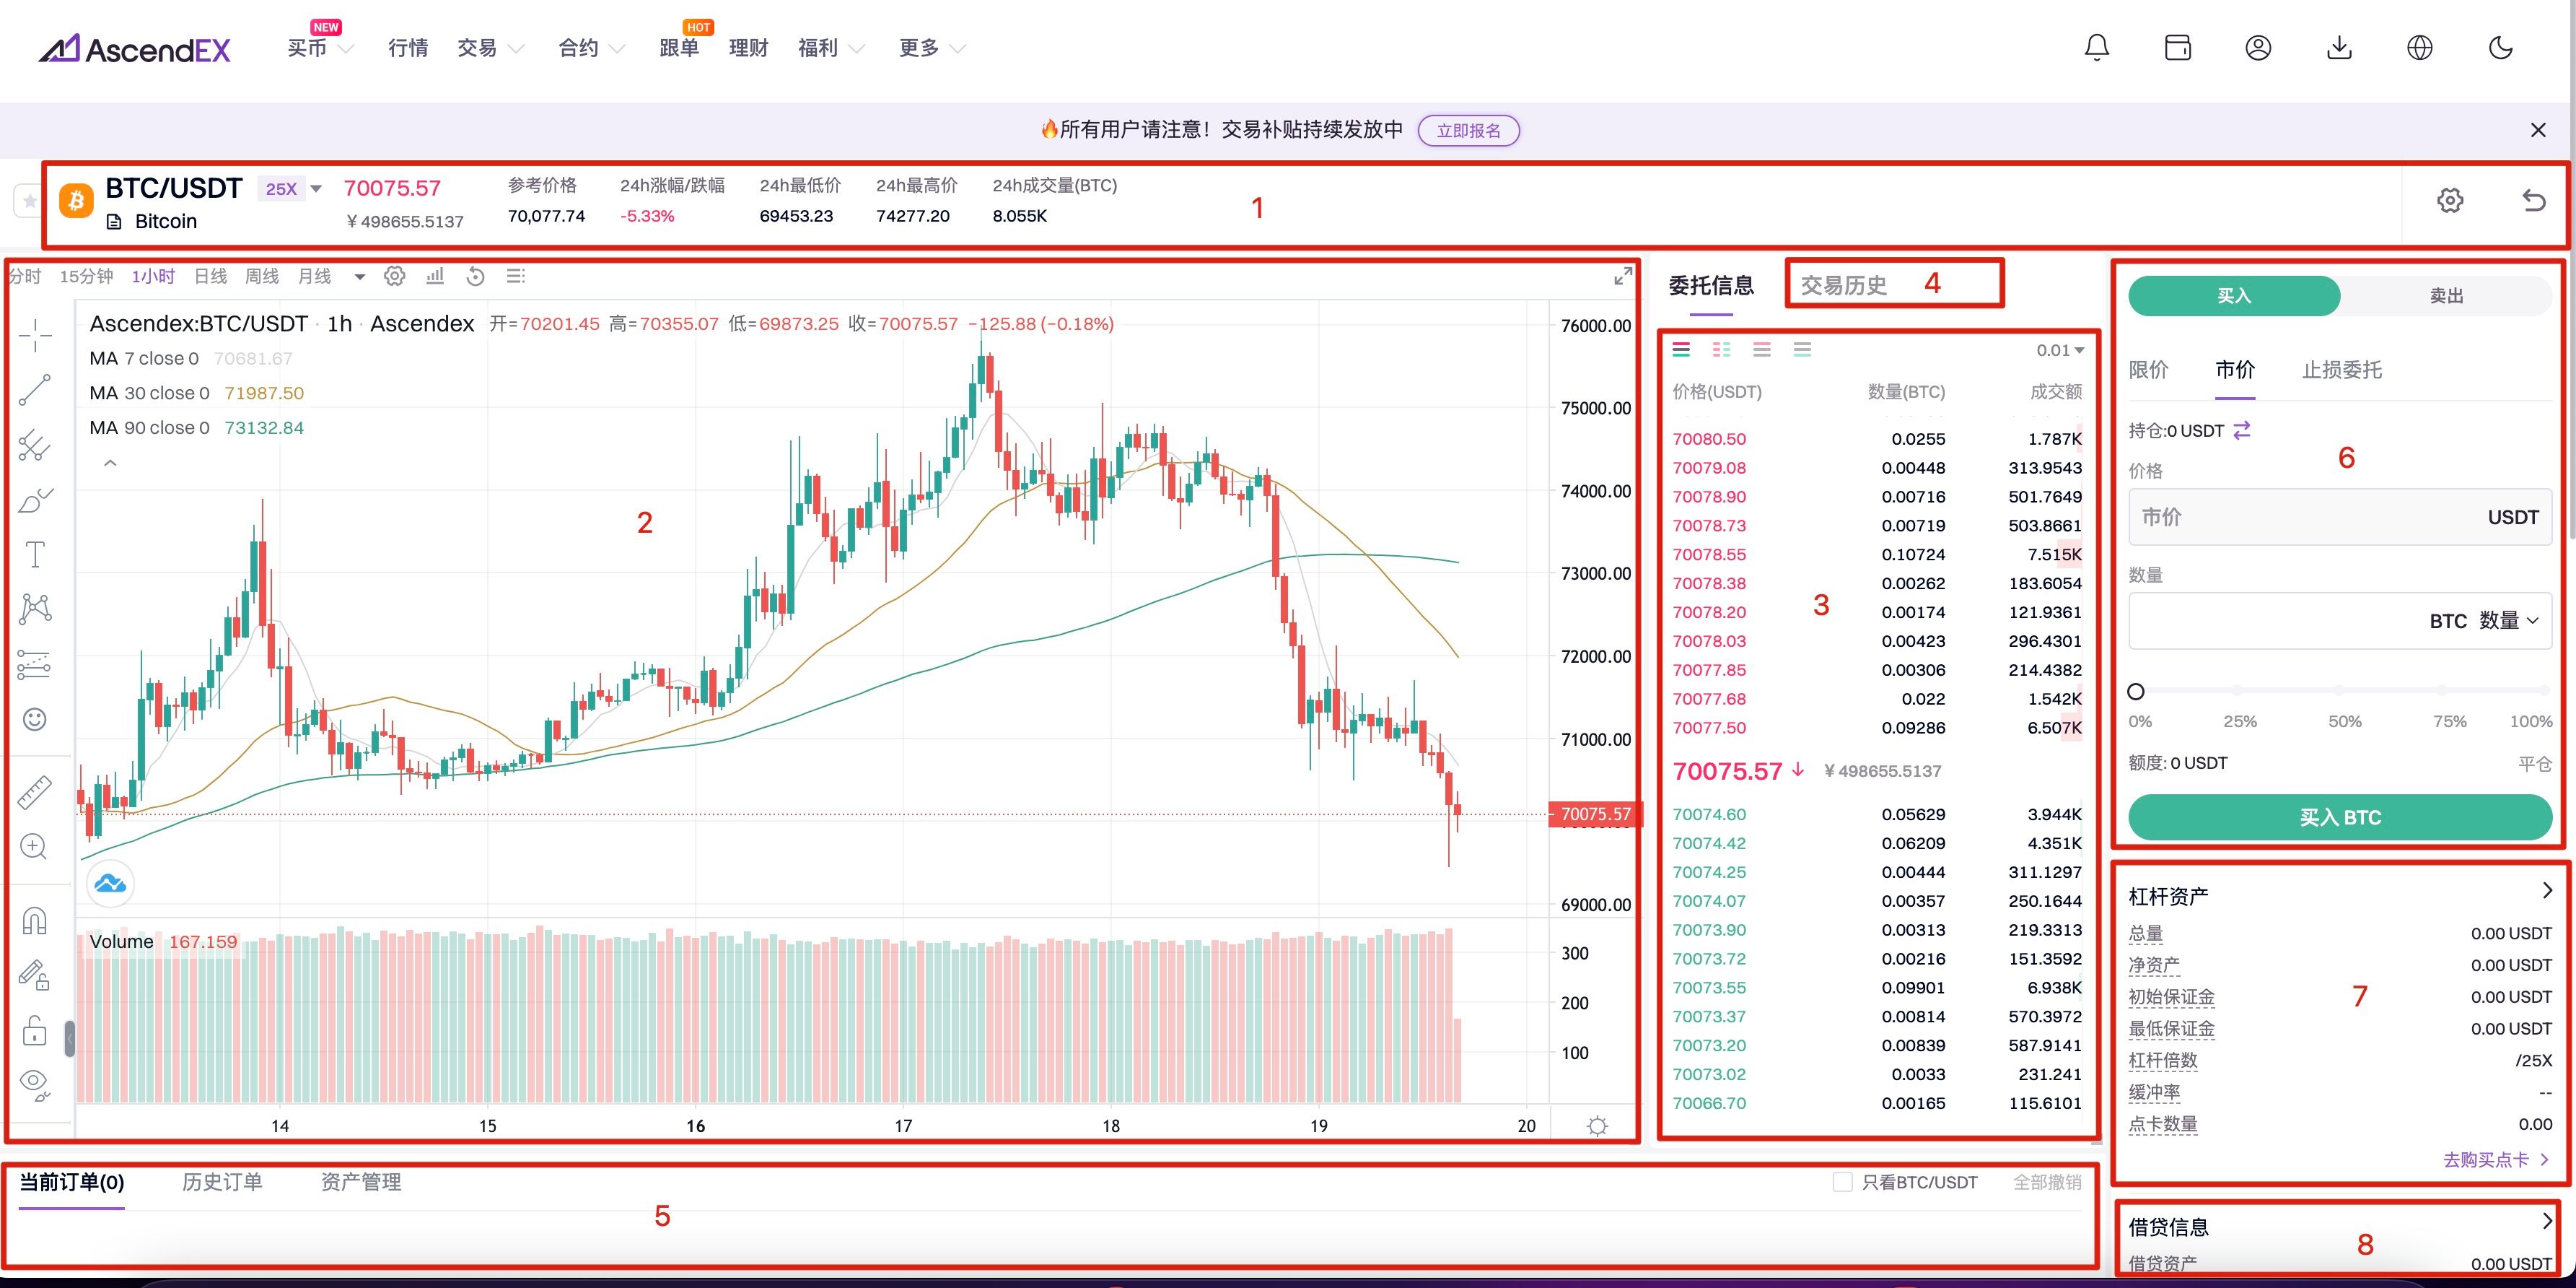The height and width of the screenshot is (1288, 2576).
Task: Open the 历史订单 tab
Action: (222, 1182)
